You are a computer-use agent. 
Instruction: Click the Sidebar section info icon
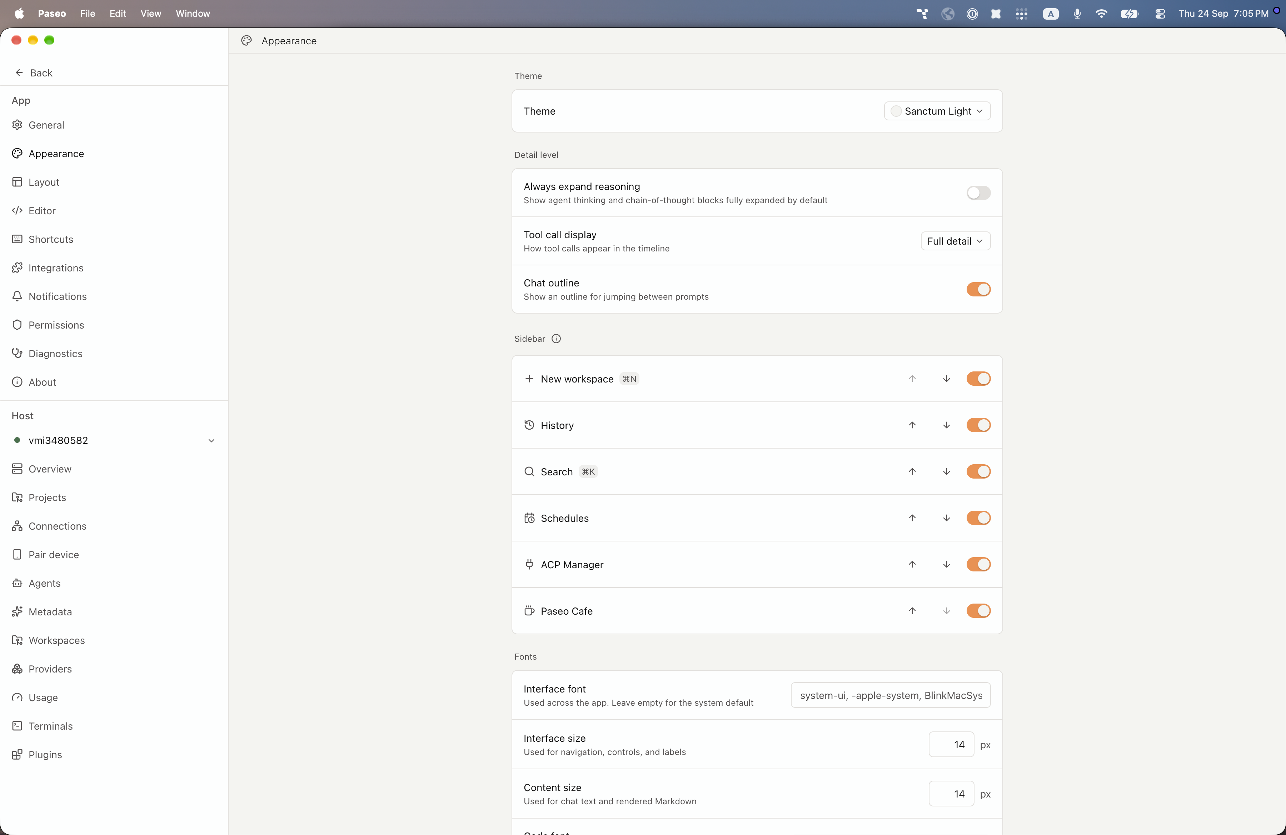point(556,339)
